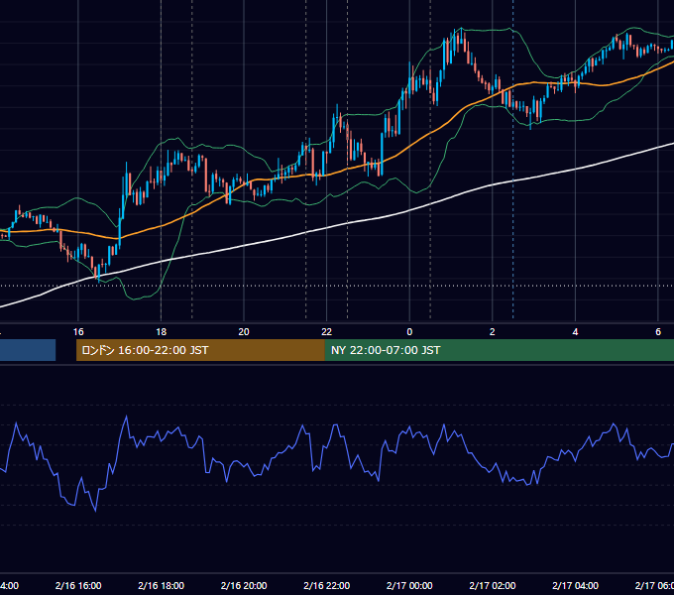The width and height of the screenshot is (674, 595).
Task: Click the hour label 4 on chart axis
Action: 575,332
